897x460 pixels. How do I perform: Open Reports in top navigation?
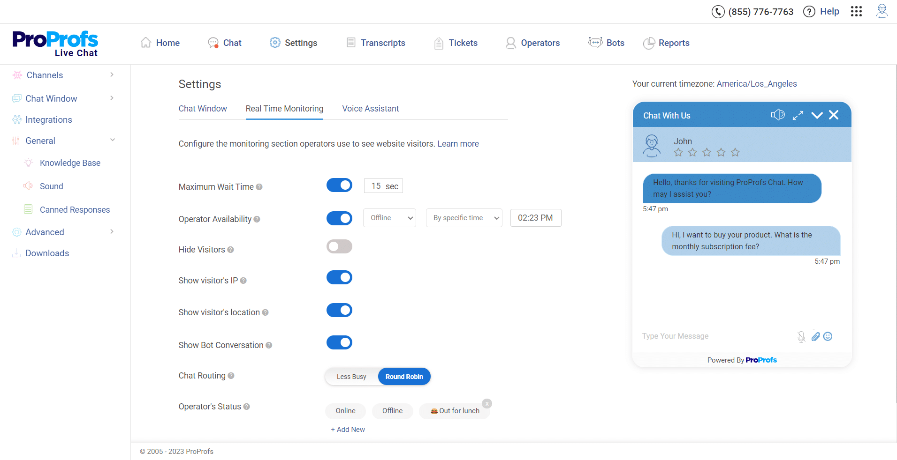pyautogui.click(x=666, y=43)
